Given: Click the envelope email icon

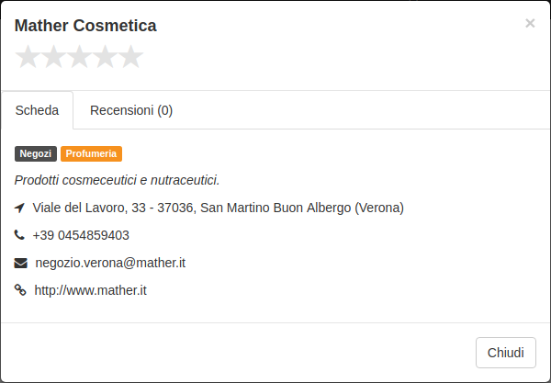Looking at the screenshot, I should pos(21,263).
